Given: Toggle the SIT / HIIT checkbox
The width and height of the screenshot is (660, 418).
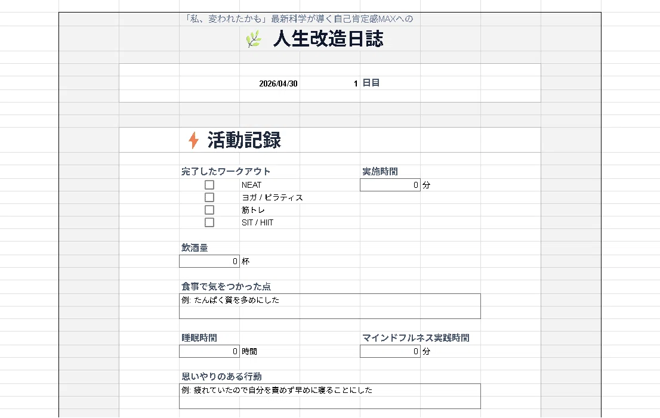Looking at the screenshot, I should click(209, 222).
